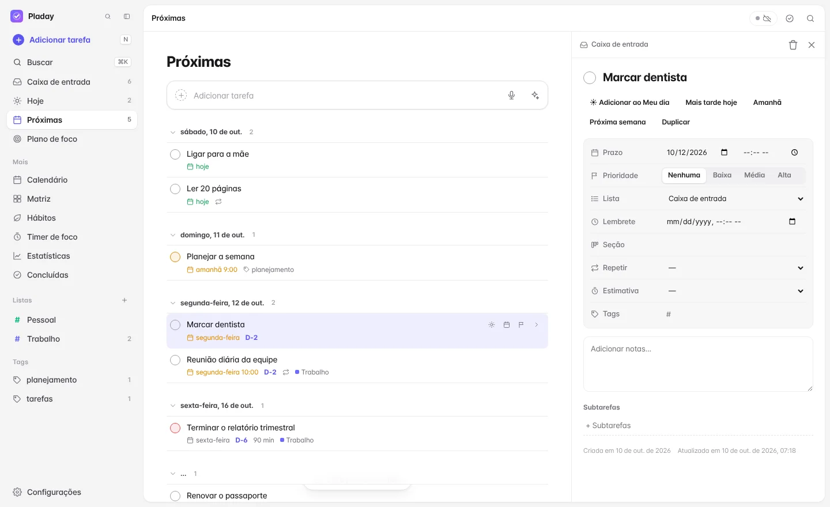Viewport: 830px width, 507px height.
Task: Set priority to Média
Action: point(754,175)
